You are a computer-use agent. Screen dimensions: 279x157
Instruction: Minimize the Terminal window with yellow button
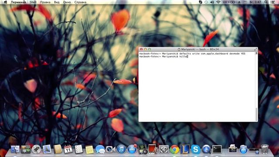coord(145,49)
